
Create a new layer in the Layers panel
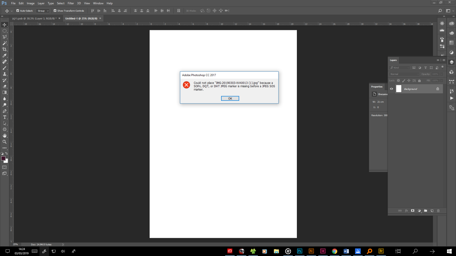point(432,211)
